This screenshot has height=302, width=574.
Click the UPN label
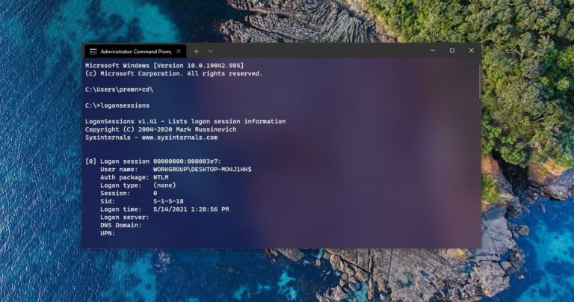pos(108,233)
